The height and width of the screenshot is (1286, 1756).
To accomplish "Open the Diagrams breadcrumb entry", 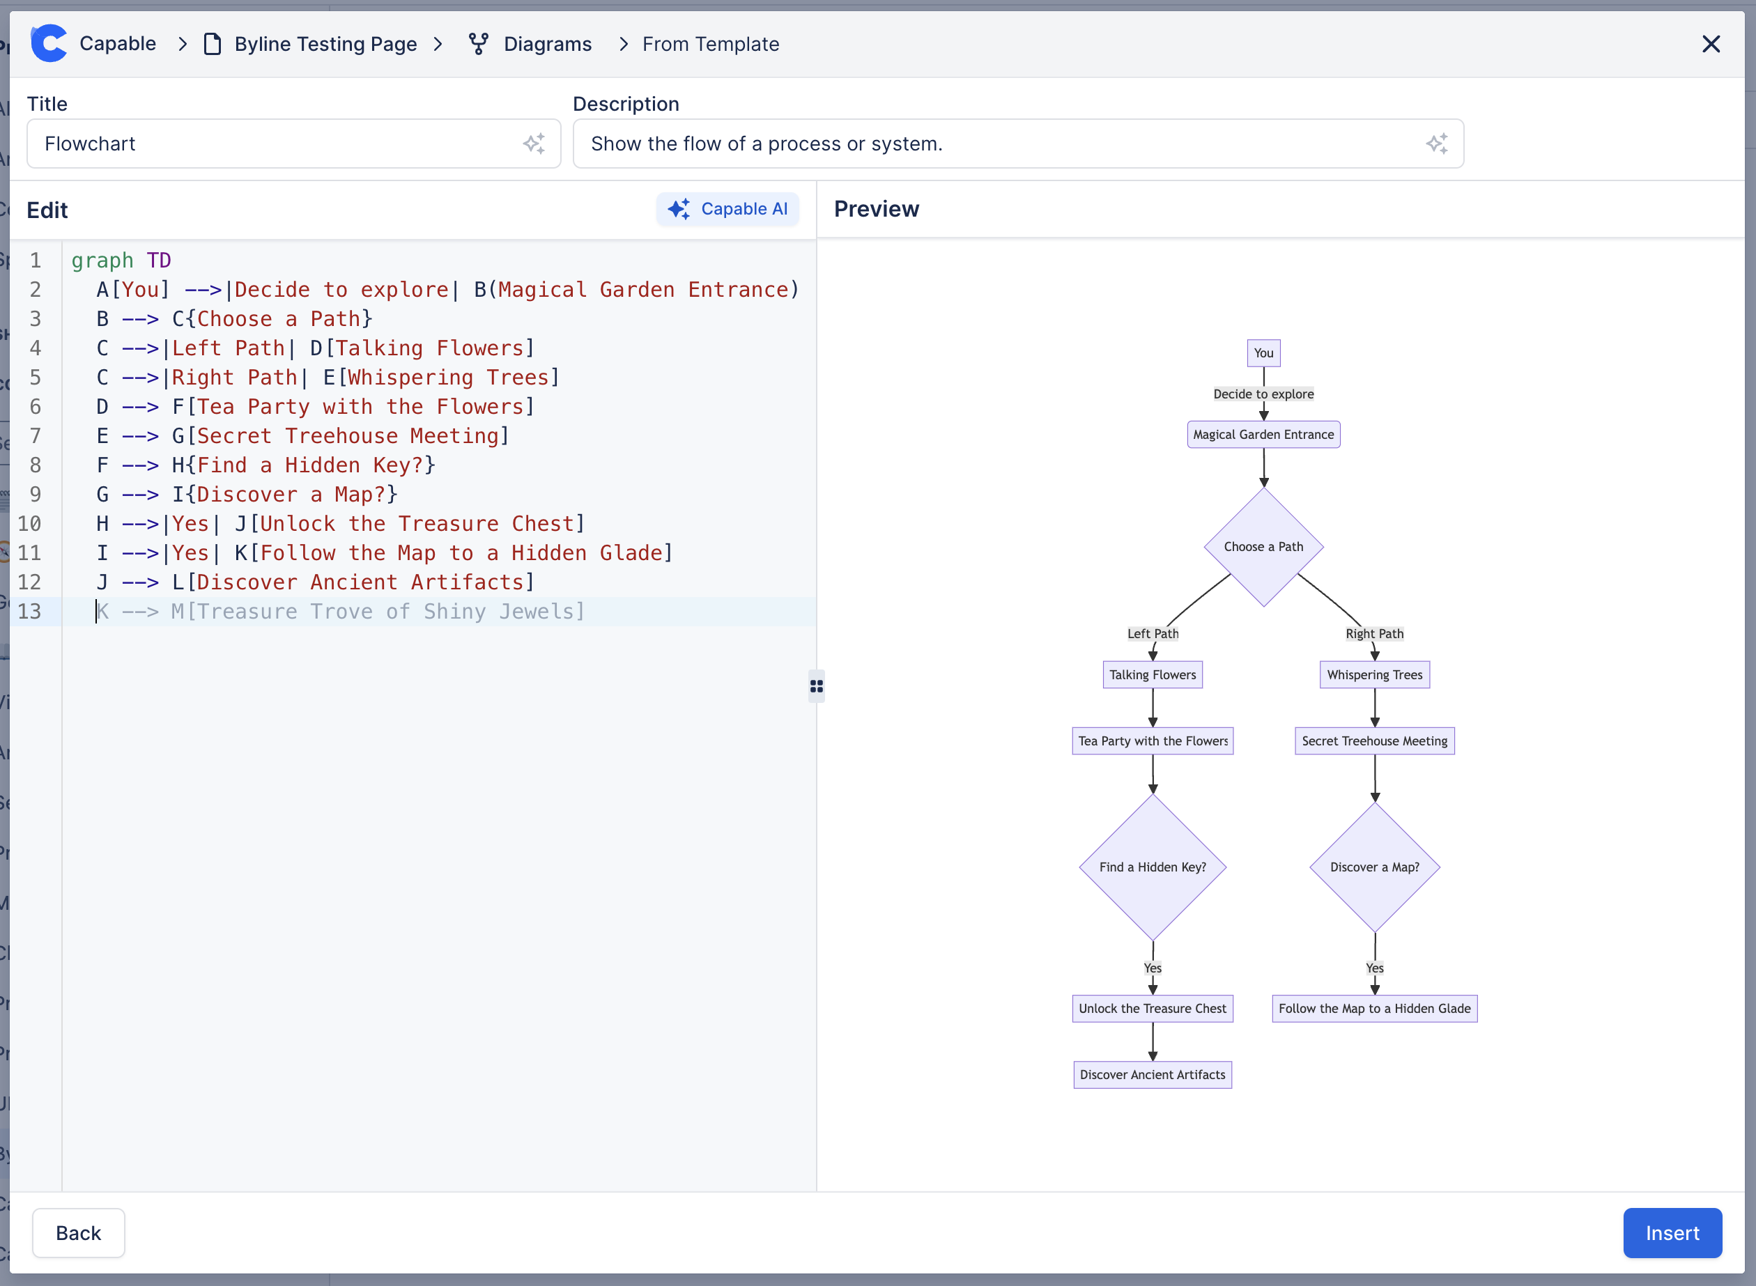I will [x=548, y=44].
